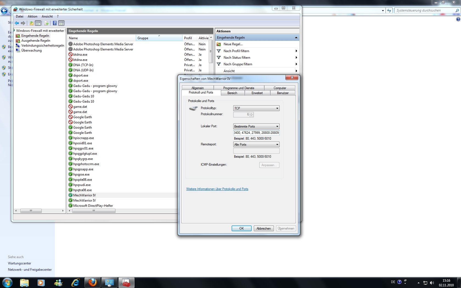This screenshot has width=461, height=288.
Task: Toggle the console tree pane toolbar icon
Action: tap(38, 23)
